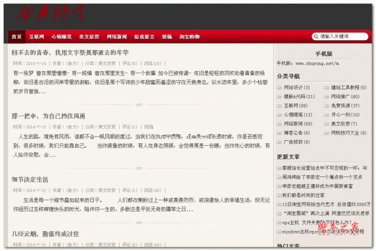This screenshot has width=376, height=251.
Task: Click the 分类导航 sidebar heading
Action: coord(288,76)
